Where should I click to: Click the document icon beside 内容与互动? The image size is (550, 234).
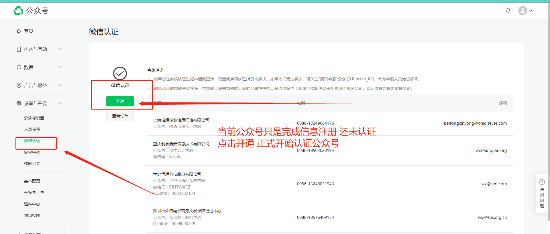coord(19,49)
